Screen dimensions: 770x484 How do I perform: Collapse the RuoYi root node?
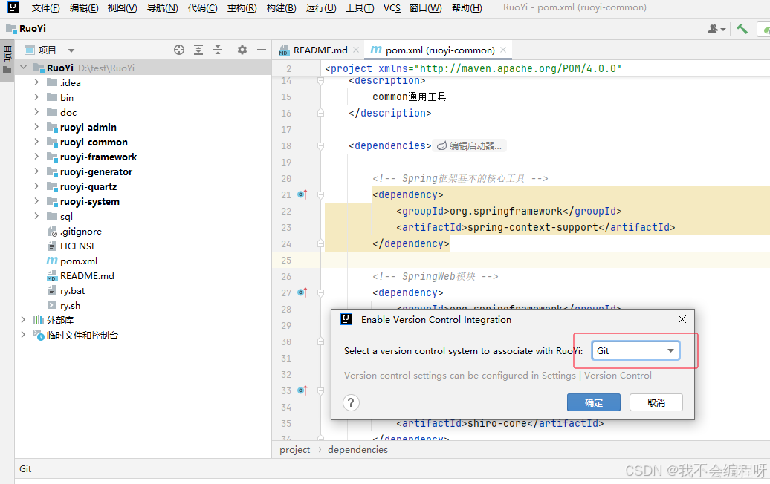24,68
